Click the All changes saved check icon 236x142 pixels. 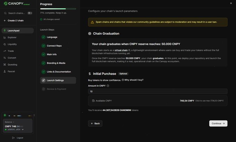pos(41,19)
